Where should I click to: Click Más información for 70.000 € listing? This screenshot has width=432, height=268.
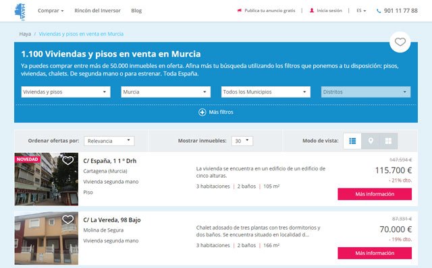[x=375, y=253]
